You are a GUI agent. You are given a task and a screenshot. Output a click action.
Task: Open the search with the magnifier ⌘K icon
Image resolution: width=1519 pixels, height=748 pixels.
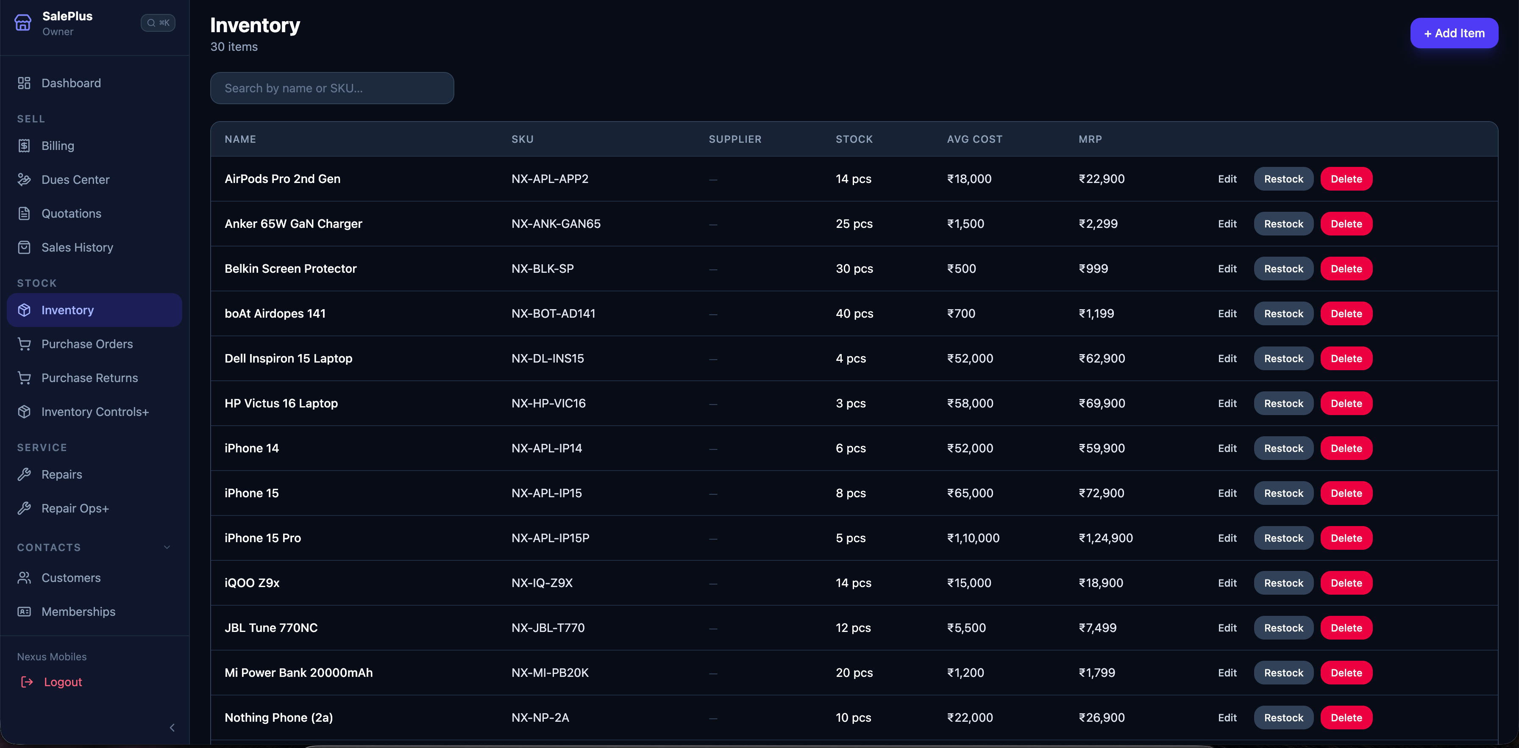coord(158,23)
